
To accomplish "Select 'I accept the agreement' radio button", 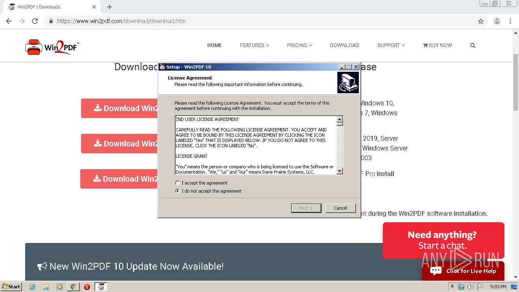I will [177, 183].
